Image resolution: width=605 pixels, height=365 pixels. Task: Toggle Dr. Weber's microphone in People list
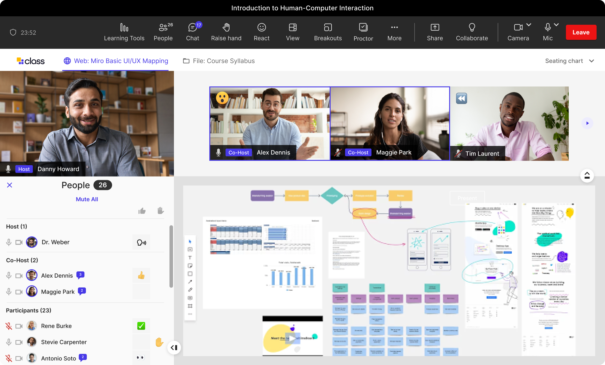click(x=9, y=242)
